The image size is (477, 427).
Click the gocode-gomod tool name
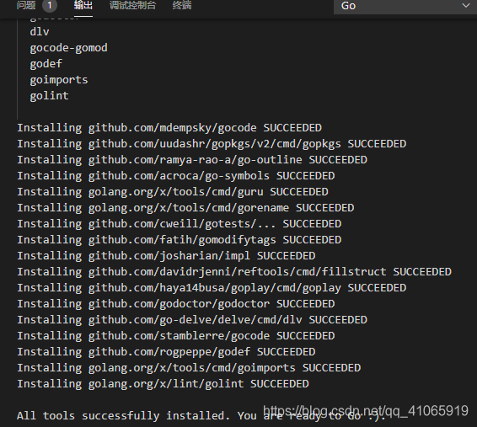click(68, 48)
